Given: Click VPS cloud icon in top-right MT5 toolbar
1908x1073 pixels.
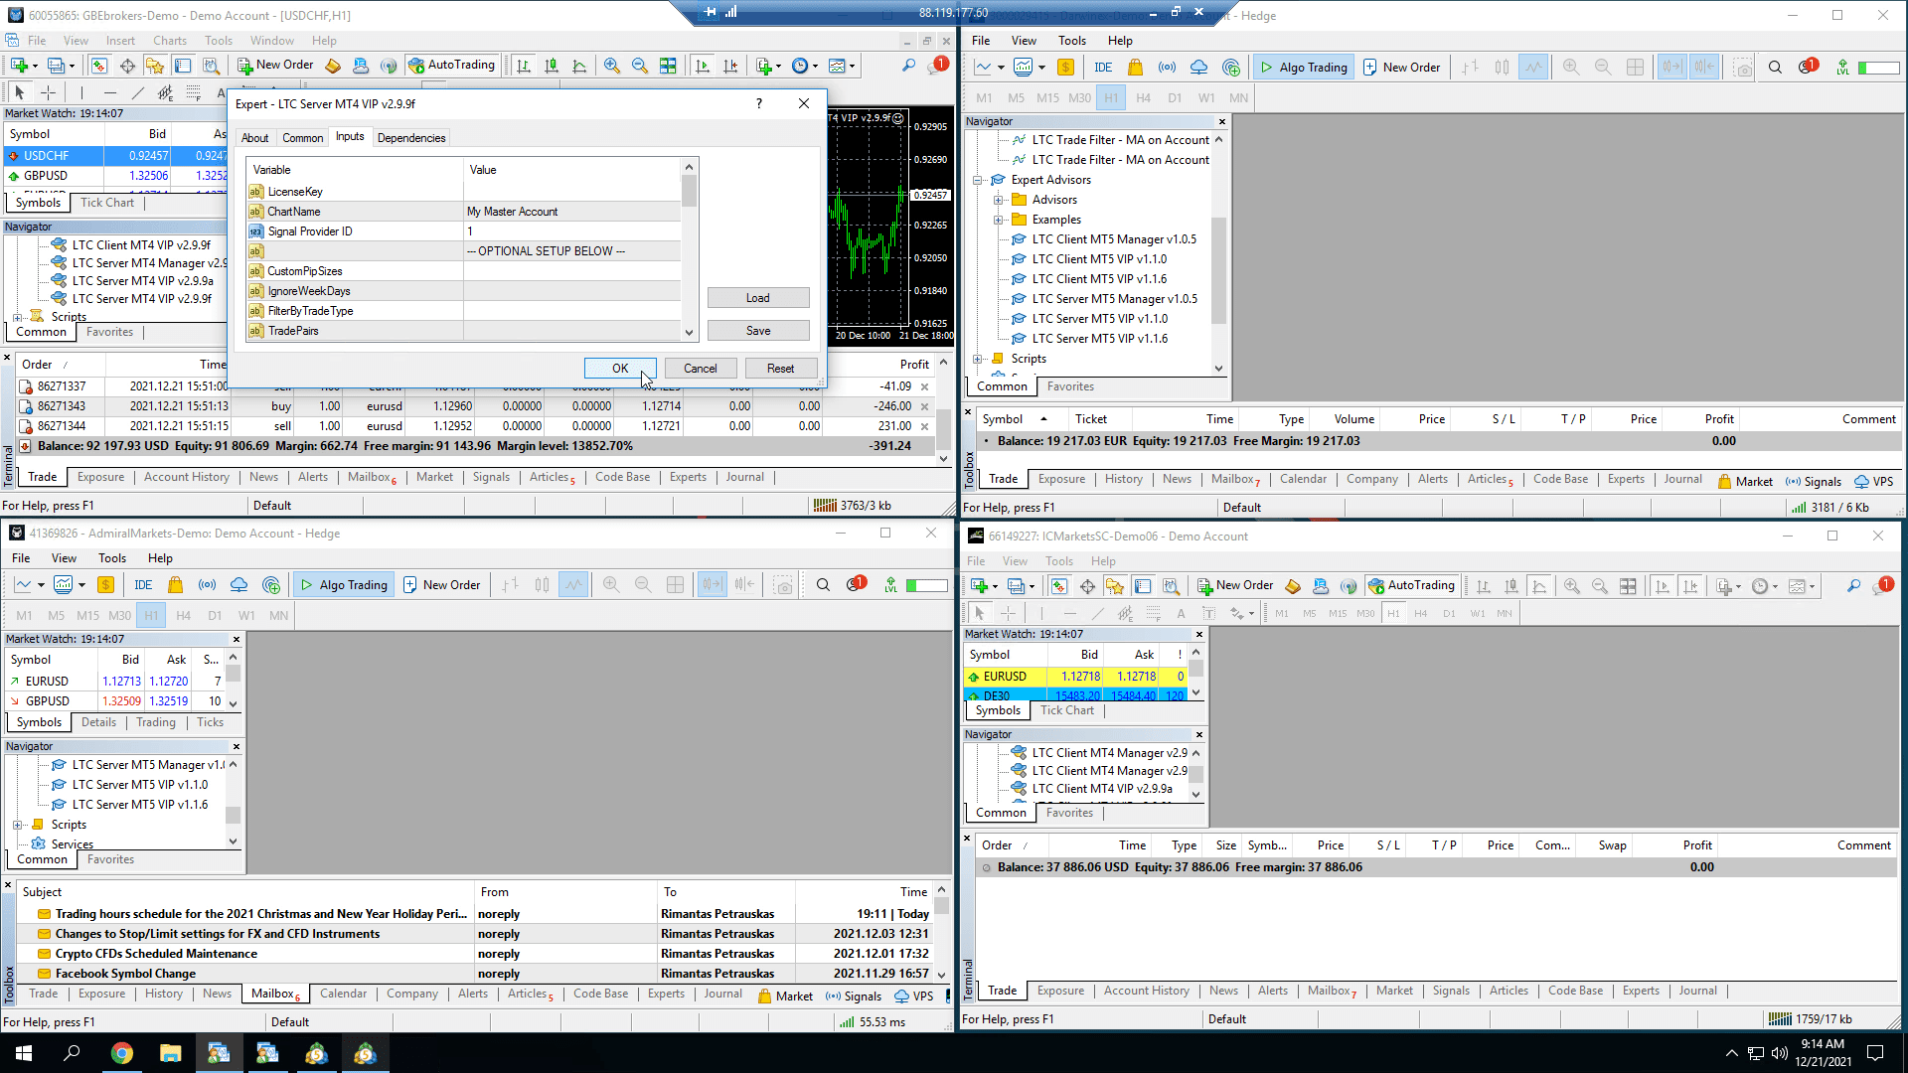Looking at the screenshot, I should (1199, 68).
